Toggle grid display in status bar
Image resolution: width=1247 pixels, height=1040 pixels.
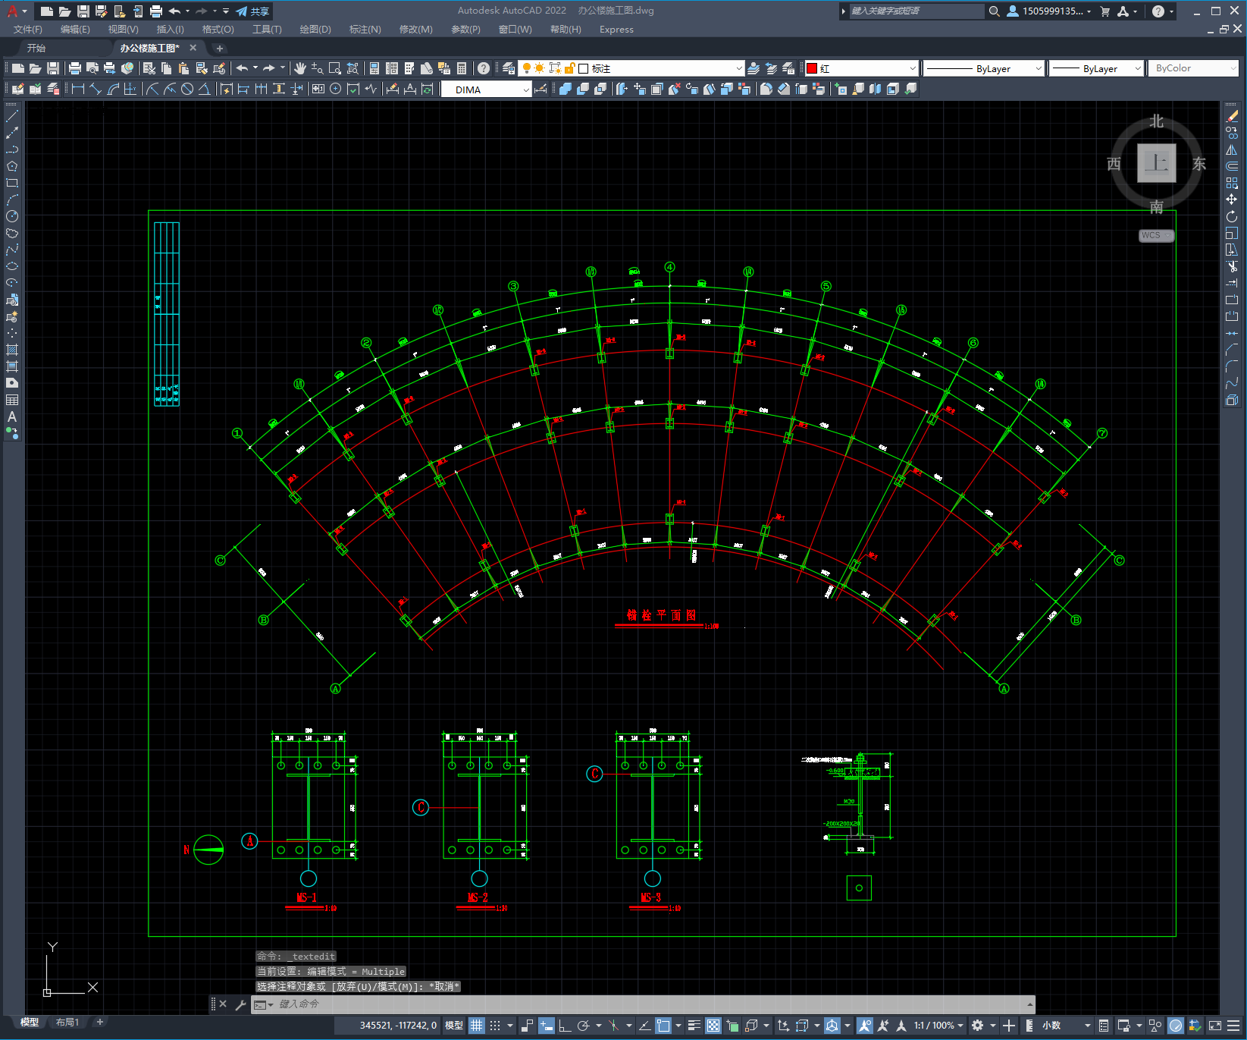tap(476, 1026)
